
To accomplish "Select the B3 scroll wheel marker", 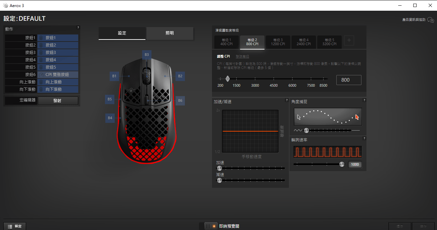I will (147, 55).
